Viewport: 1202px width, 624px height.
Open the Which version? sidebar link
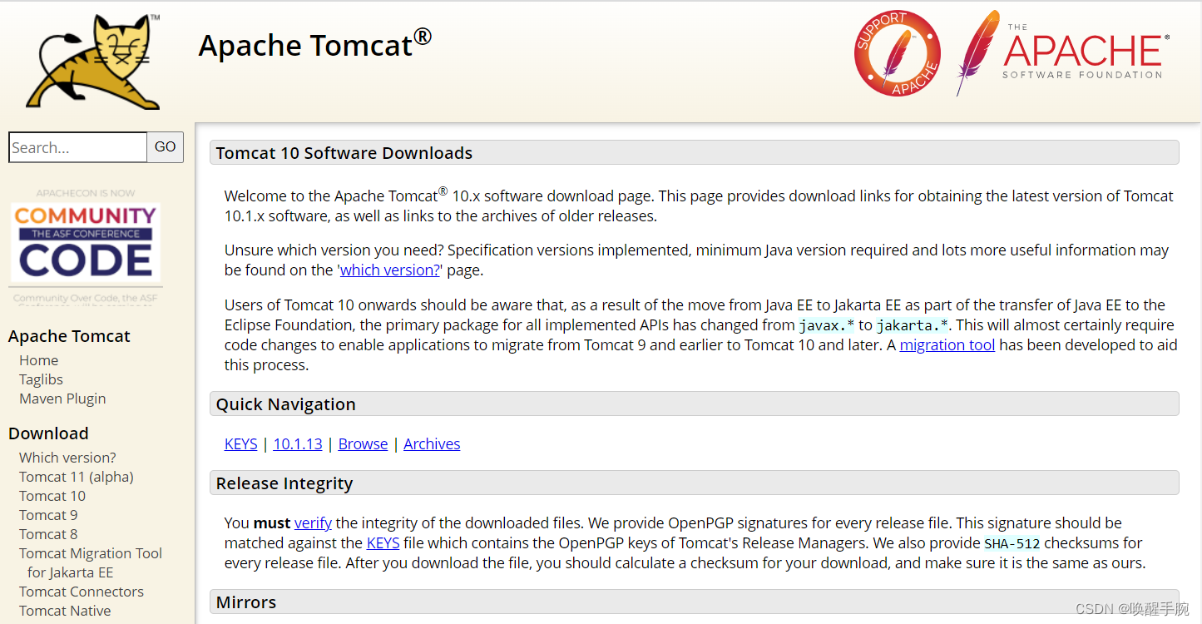click(x=67, y=457)
